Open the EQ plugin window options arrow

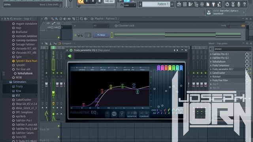pyautogui.click(x=67, y=50)
